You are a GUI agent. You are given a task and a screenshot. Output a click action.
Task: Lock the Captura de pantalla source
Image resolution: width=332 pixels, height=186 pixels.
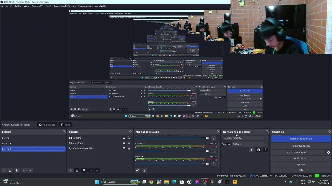pos(129,148)
